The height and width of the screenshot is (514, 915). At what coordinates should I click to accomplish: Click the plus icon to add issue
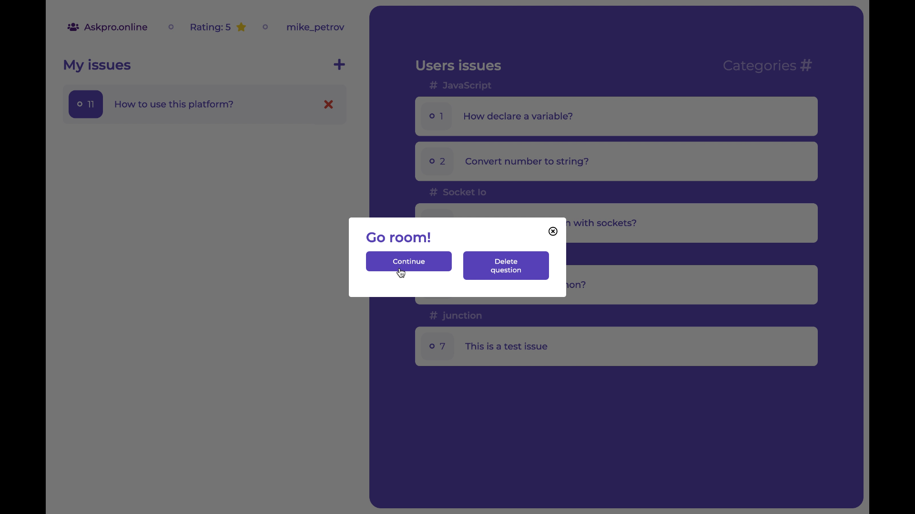pyautogui.click(x=339, y=65)
